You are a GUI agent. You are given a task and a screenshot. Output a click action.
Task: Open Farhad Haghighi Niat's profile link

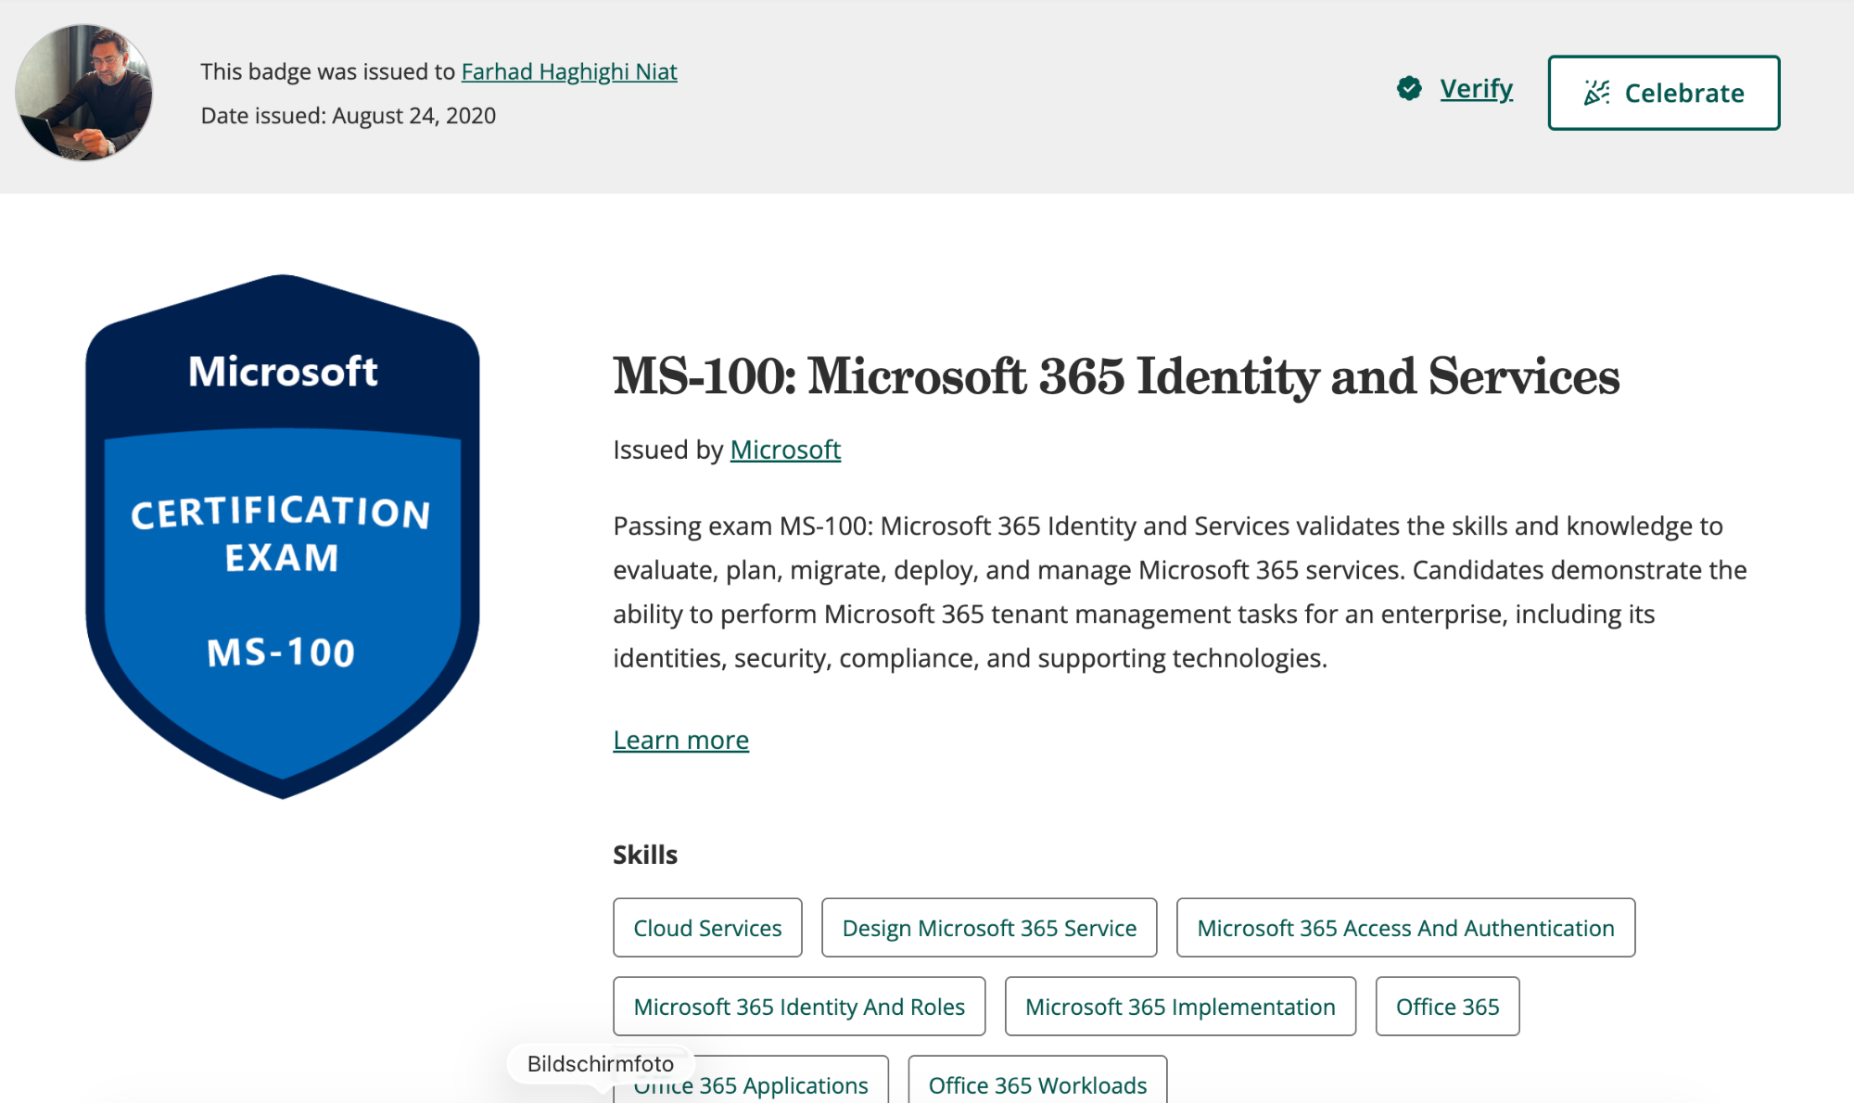569,71
